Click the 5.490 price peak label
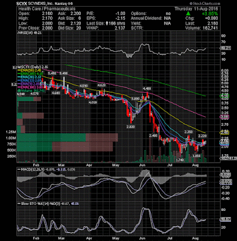This screenshot has height=241, width=237. 52,74
